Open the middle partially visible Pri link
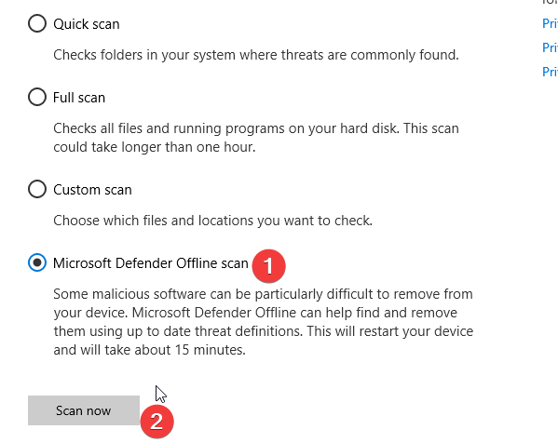Viewport: 558px width, 443px height. tap(550, 47)
